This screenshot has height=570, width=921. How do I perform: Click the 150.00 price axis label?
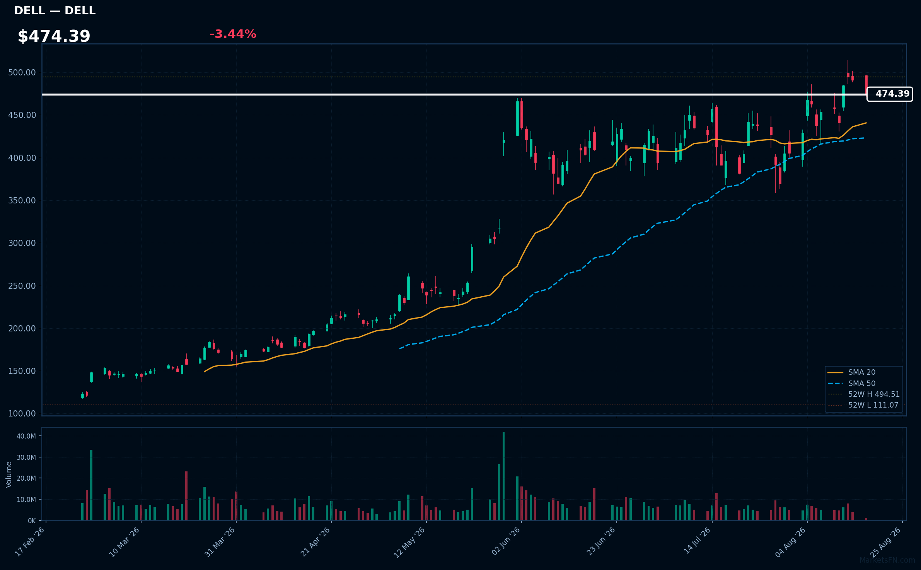(x=22, y=371)
